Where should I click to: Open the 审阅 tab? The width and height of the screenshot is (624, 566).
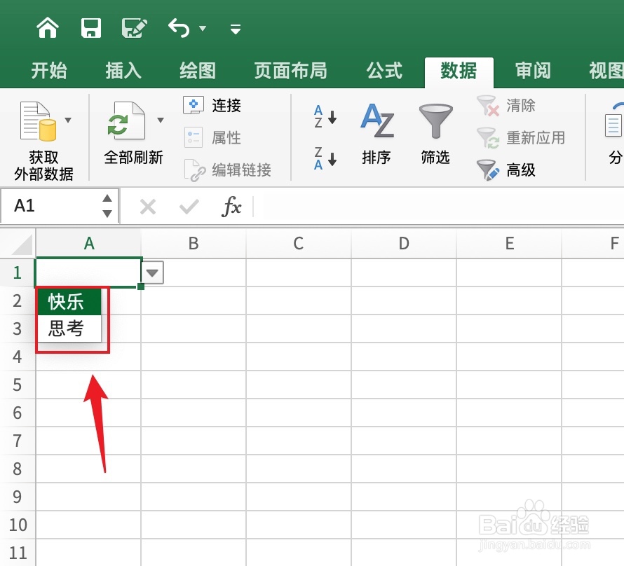click(533, 71)
